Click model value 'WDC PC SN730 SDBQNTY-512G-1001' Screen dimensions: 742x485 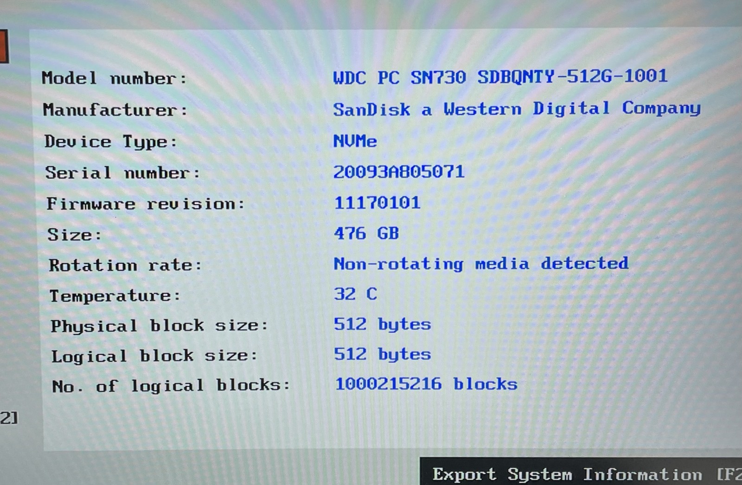pos(500,77)
